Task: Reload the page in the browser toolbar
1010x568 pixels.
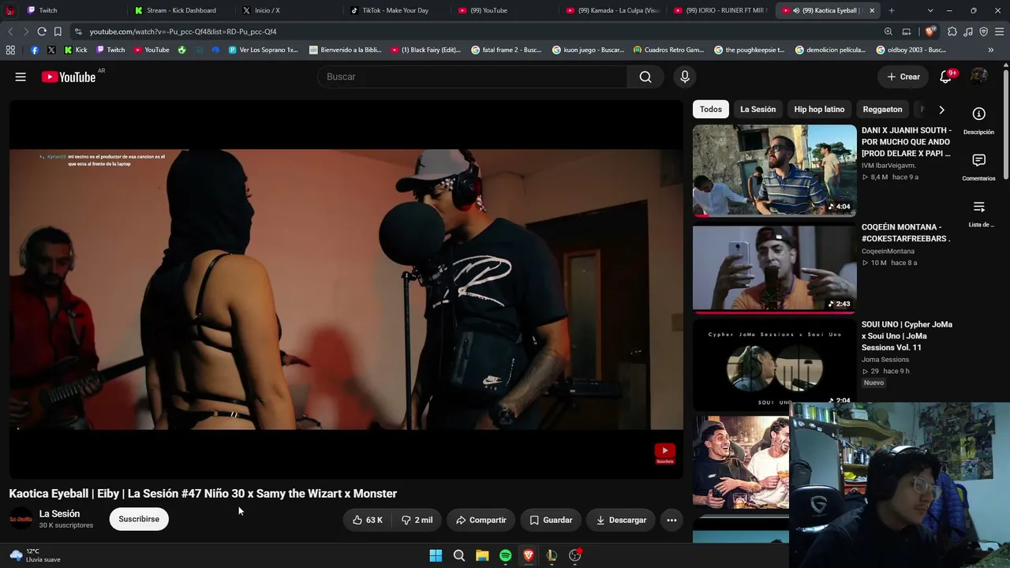Action: pos(42,32)
